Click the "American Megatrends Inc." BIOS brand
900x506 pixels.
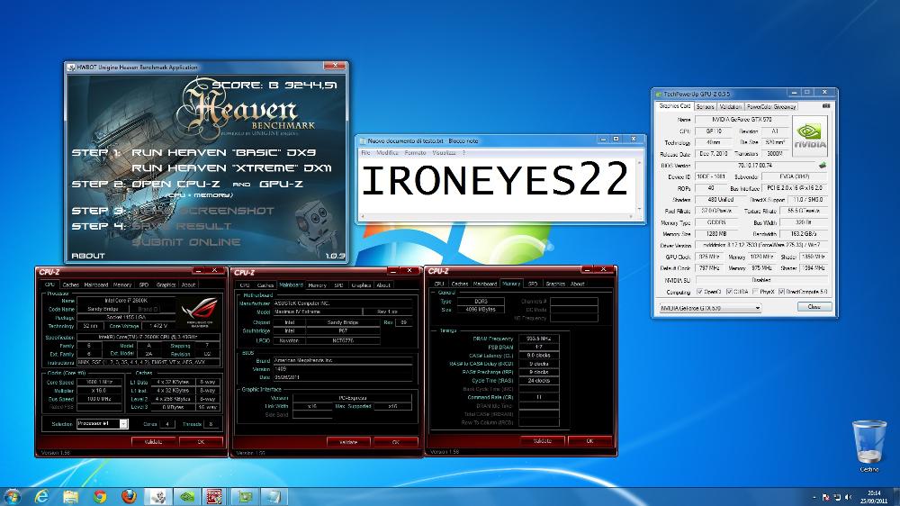(343, 361)
